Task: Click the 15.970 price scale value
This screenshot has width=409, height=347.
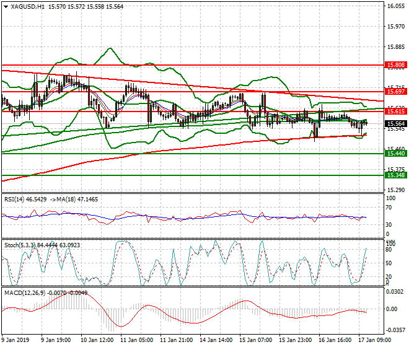Action: (x=396, y=27)
